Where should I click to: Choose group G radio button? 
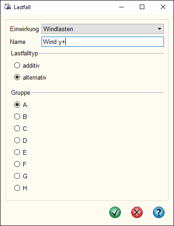(x=17, y=176)
